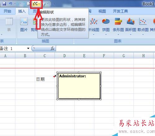Click the comment box top-left resize handle
Viewport: 155px width, 136px height.
pos(57,72)
